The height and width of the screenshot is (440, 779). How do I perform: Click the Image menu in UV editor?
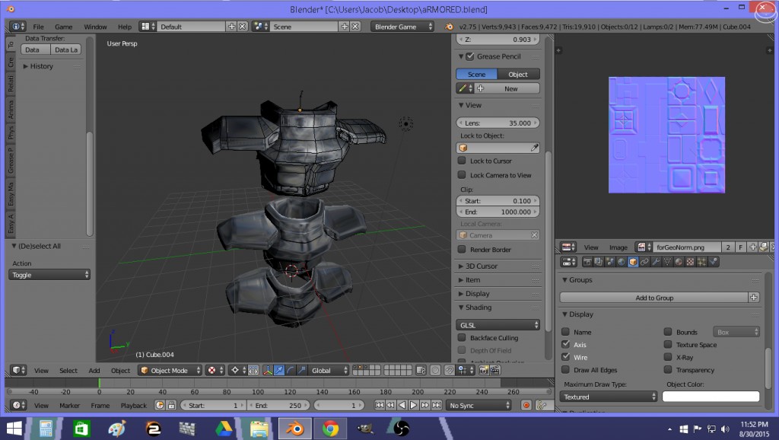618,247
